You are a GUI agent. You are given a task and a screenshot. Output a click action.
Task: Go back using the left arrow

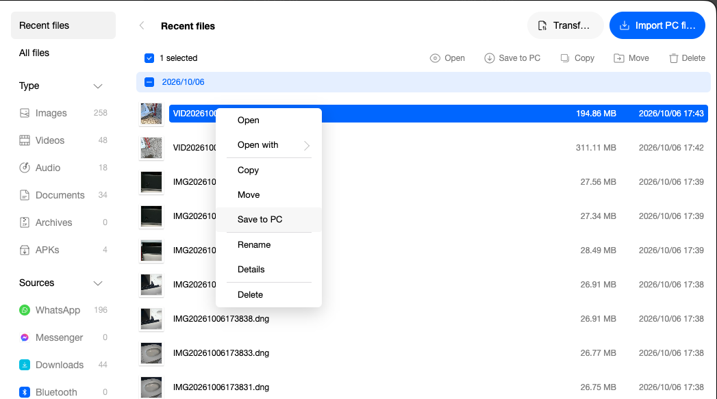[x=142, y=25]
